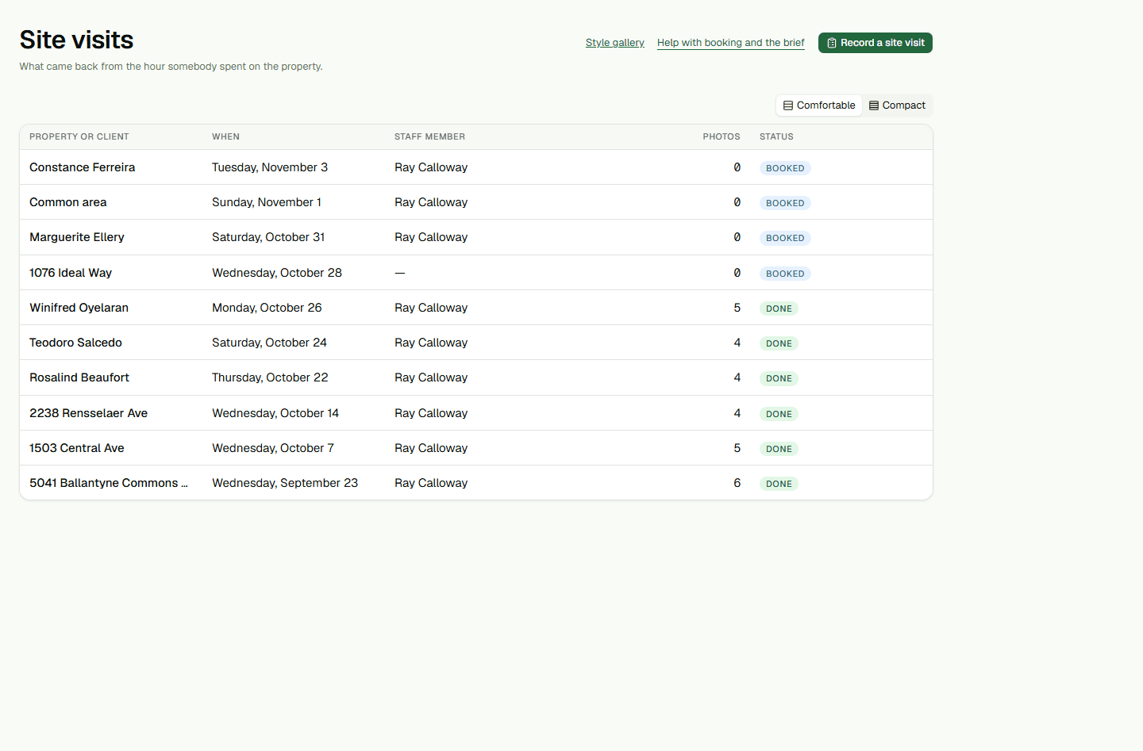
Task: Click the date Saturday, October 24
Action: point(269,343)
